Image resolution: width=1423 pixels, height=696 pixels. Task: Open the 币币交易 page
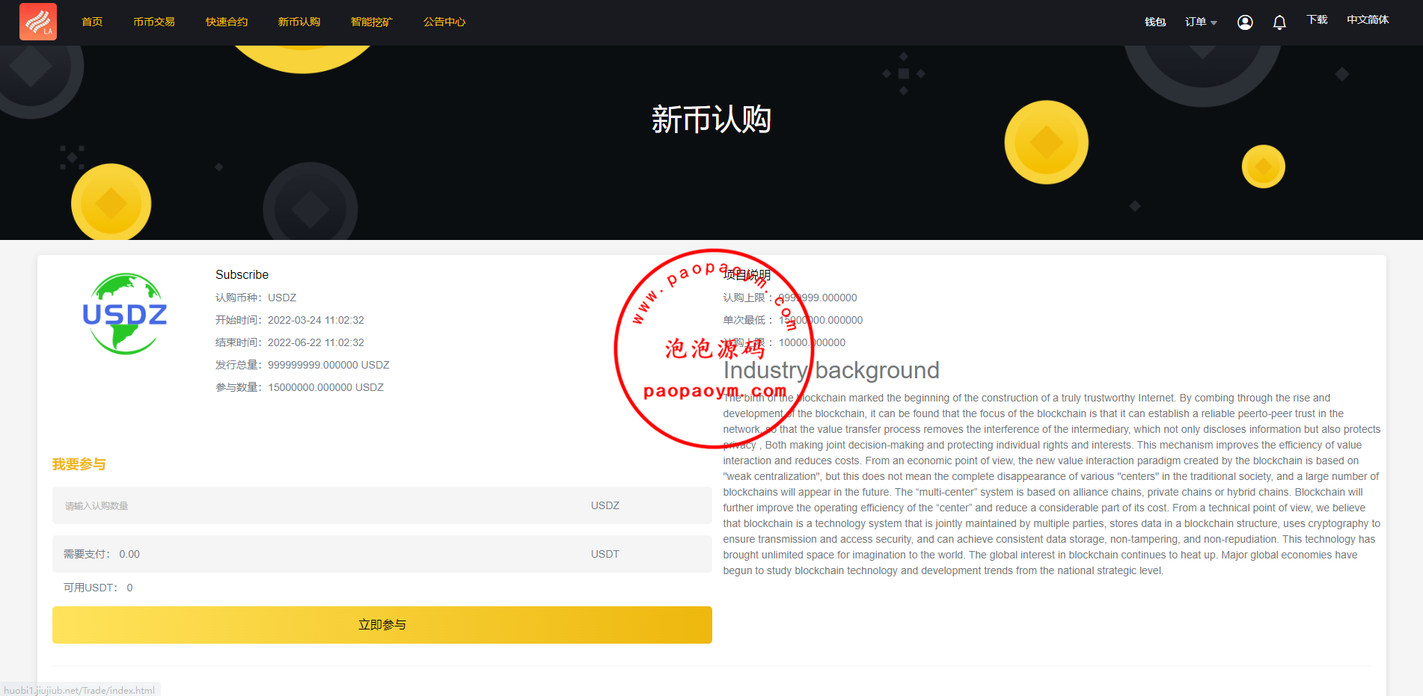click(154, 22)
